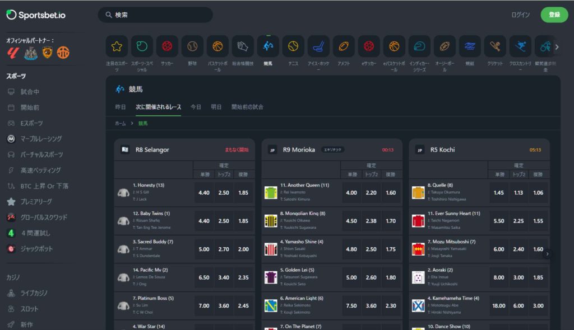The image size is (574, 330).
Task: Open the スポーツ・スペシャル category icon
Action: (x=142, y=46)
